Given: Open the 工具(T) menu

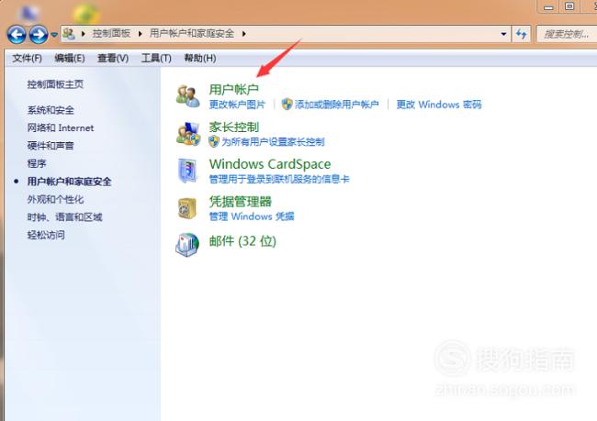Looking at the screenshot, I should [156, 58].
